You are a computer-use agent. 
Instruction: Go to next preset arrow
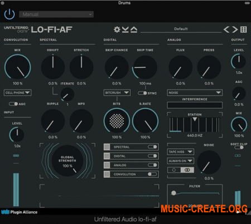[235, 29]
